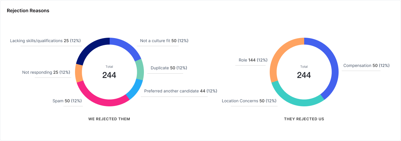This screenshot has height=141, width=401.
Task: Click the WE REJECTED THEM chart caption
Action: click(x=109, y=119)
